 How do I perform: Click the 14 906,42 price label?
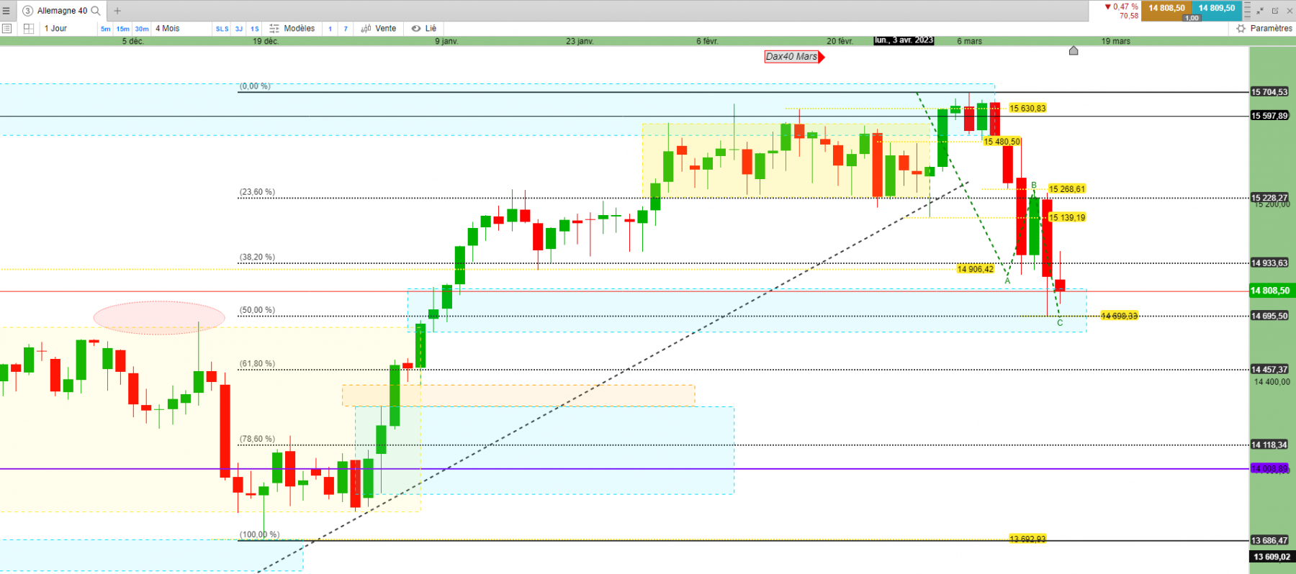coord(976,269)
